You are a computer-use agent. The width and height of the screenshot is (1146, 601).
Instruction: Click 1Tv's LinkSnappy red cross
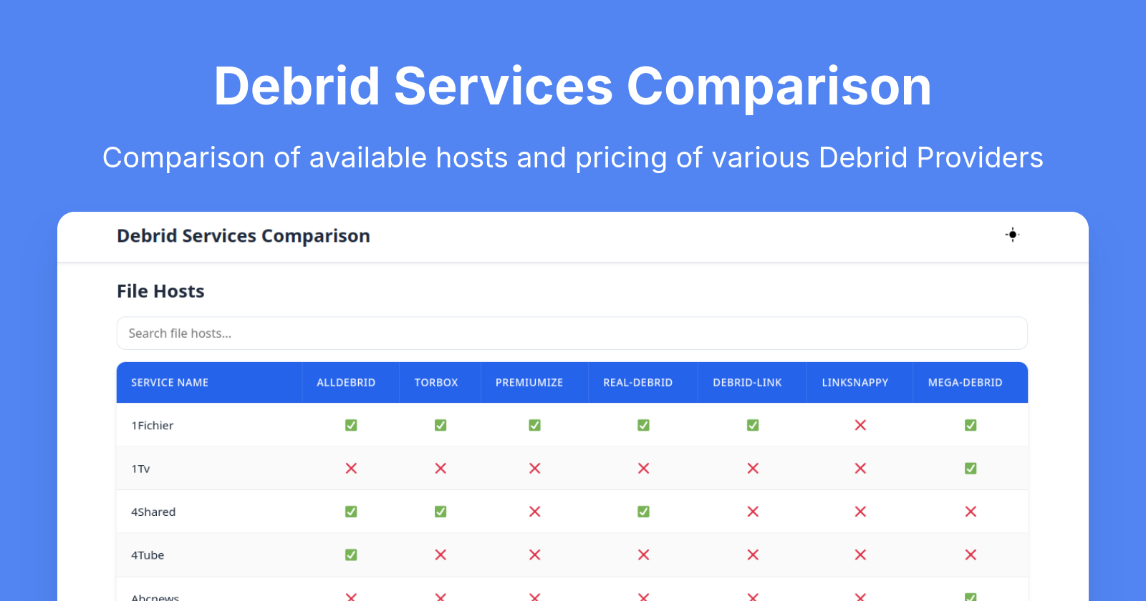(x=860, y=468)
